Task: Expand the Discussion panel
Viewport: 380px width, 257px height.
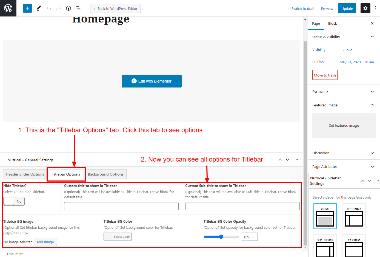Action: point(344,153)
